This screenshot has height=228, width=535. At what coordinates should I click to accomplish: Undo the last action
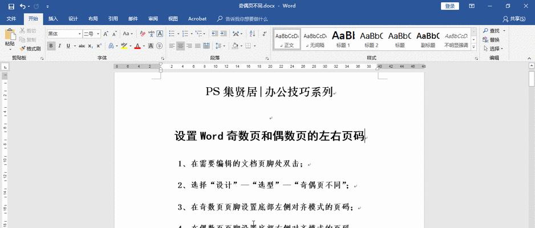click(x=22, y=6)
